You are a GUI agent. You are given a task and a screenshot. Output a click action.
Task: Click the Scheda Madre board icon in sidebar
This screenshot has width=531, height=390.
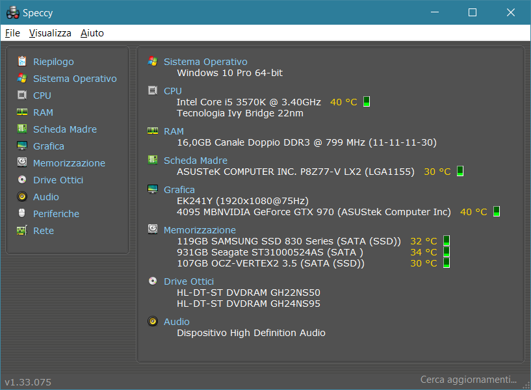click(22, 129)
